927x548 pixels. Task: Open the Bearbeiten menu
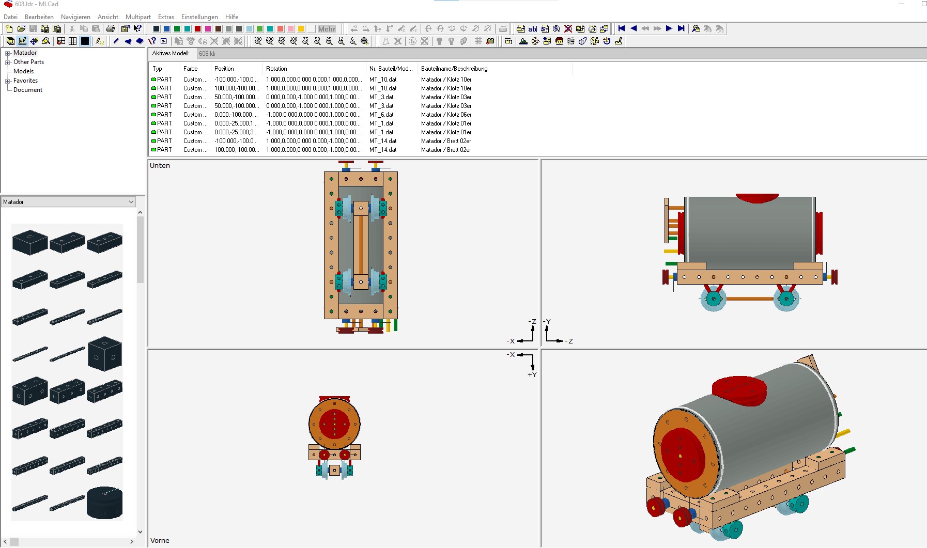39,17
